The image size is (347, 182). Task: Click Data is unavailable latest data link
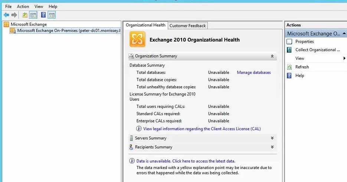pyautogui.click(x=186, y=161)
